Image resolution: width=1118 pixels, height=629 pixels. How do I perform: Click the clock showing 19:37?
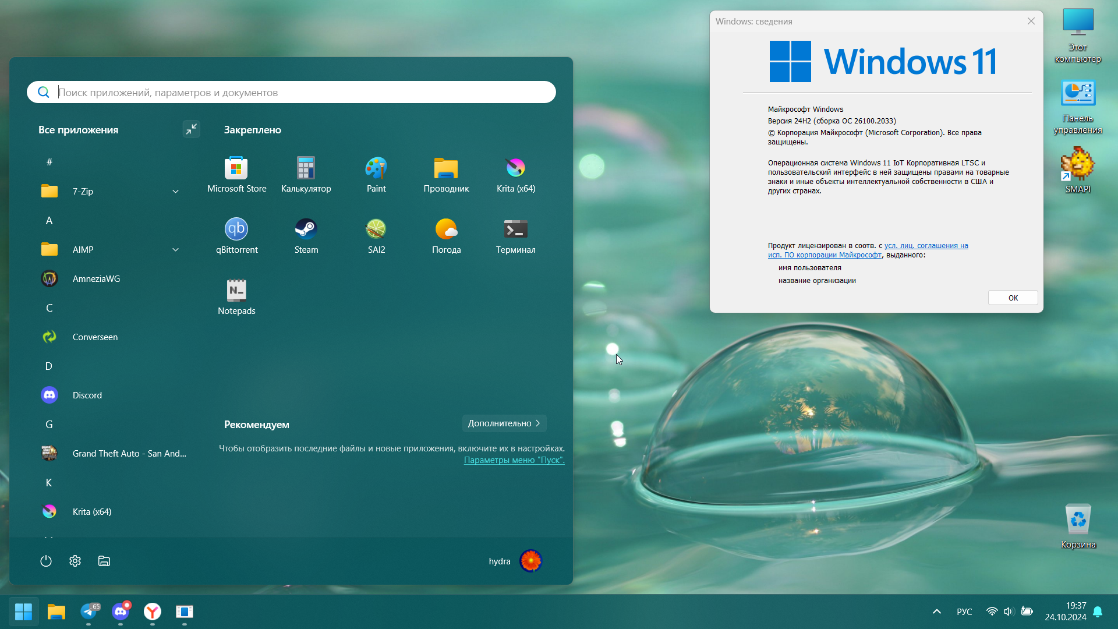[x=1075, y=606]
